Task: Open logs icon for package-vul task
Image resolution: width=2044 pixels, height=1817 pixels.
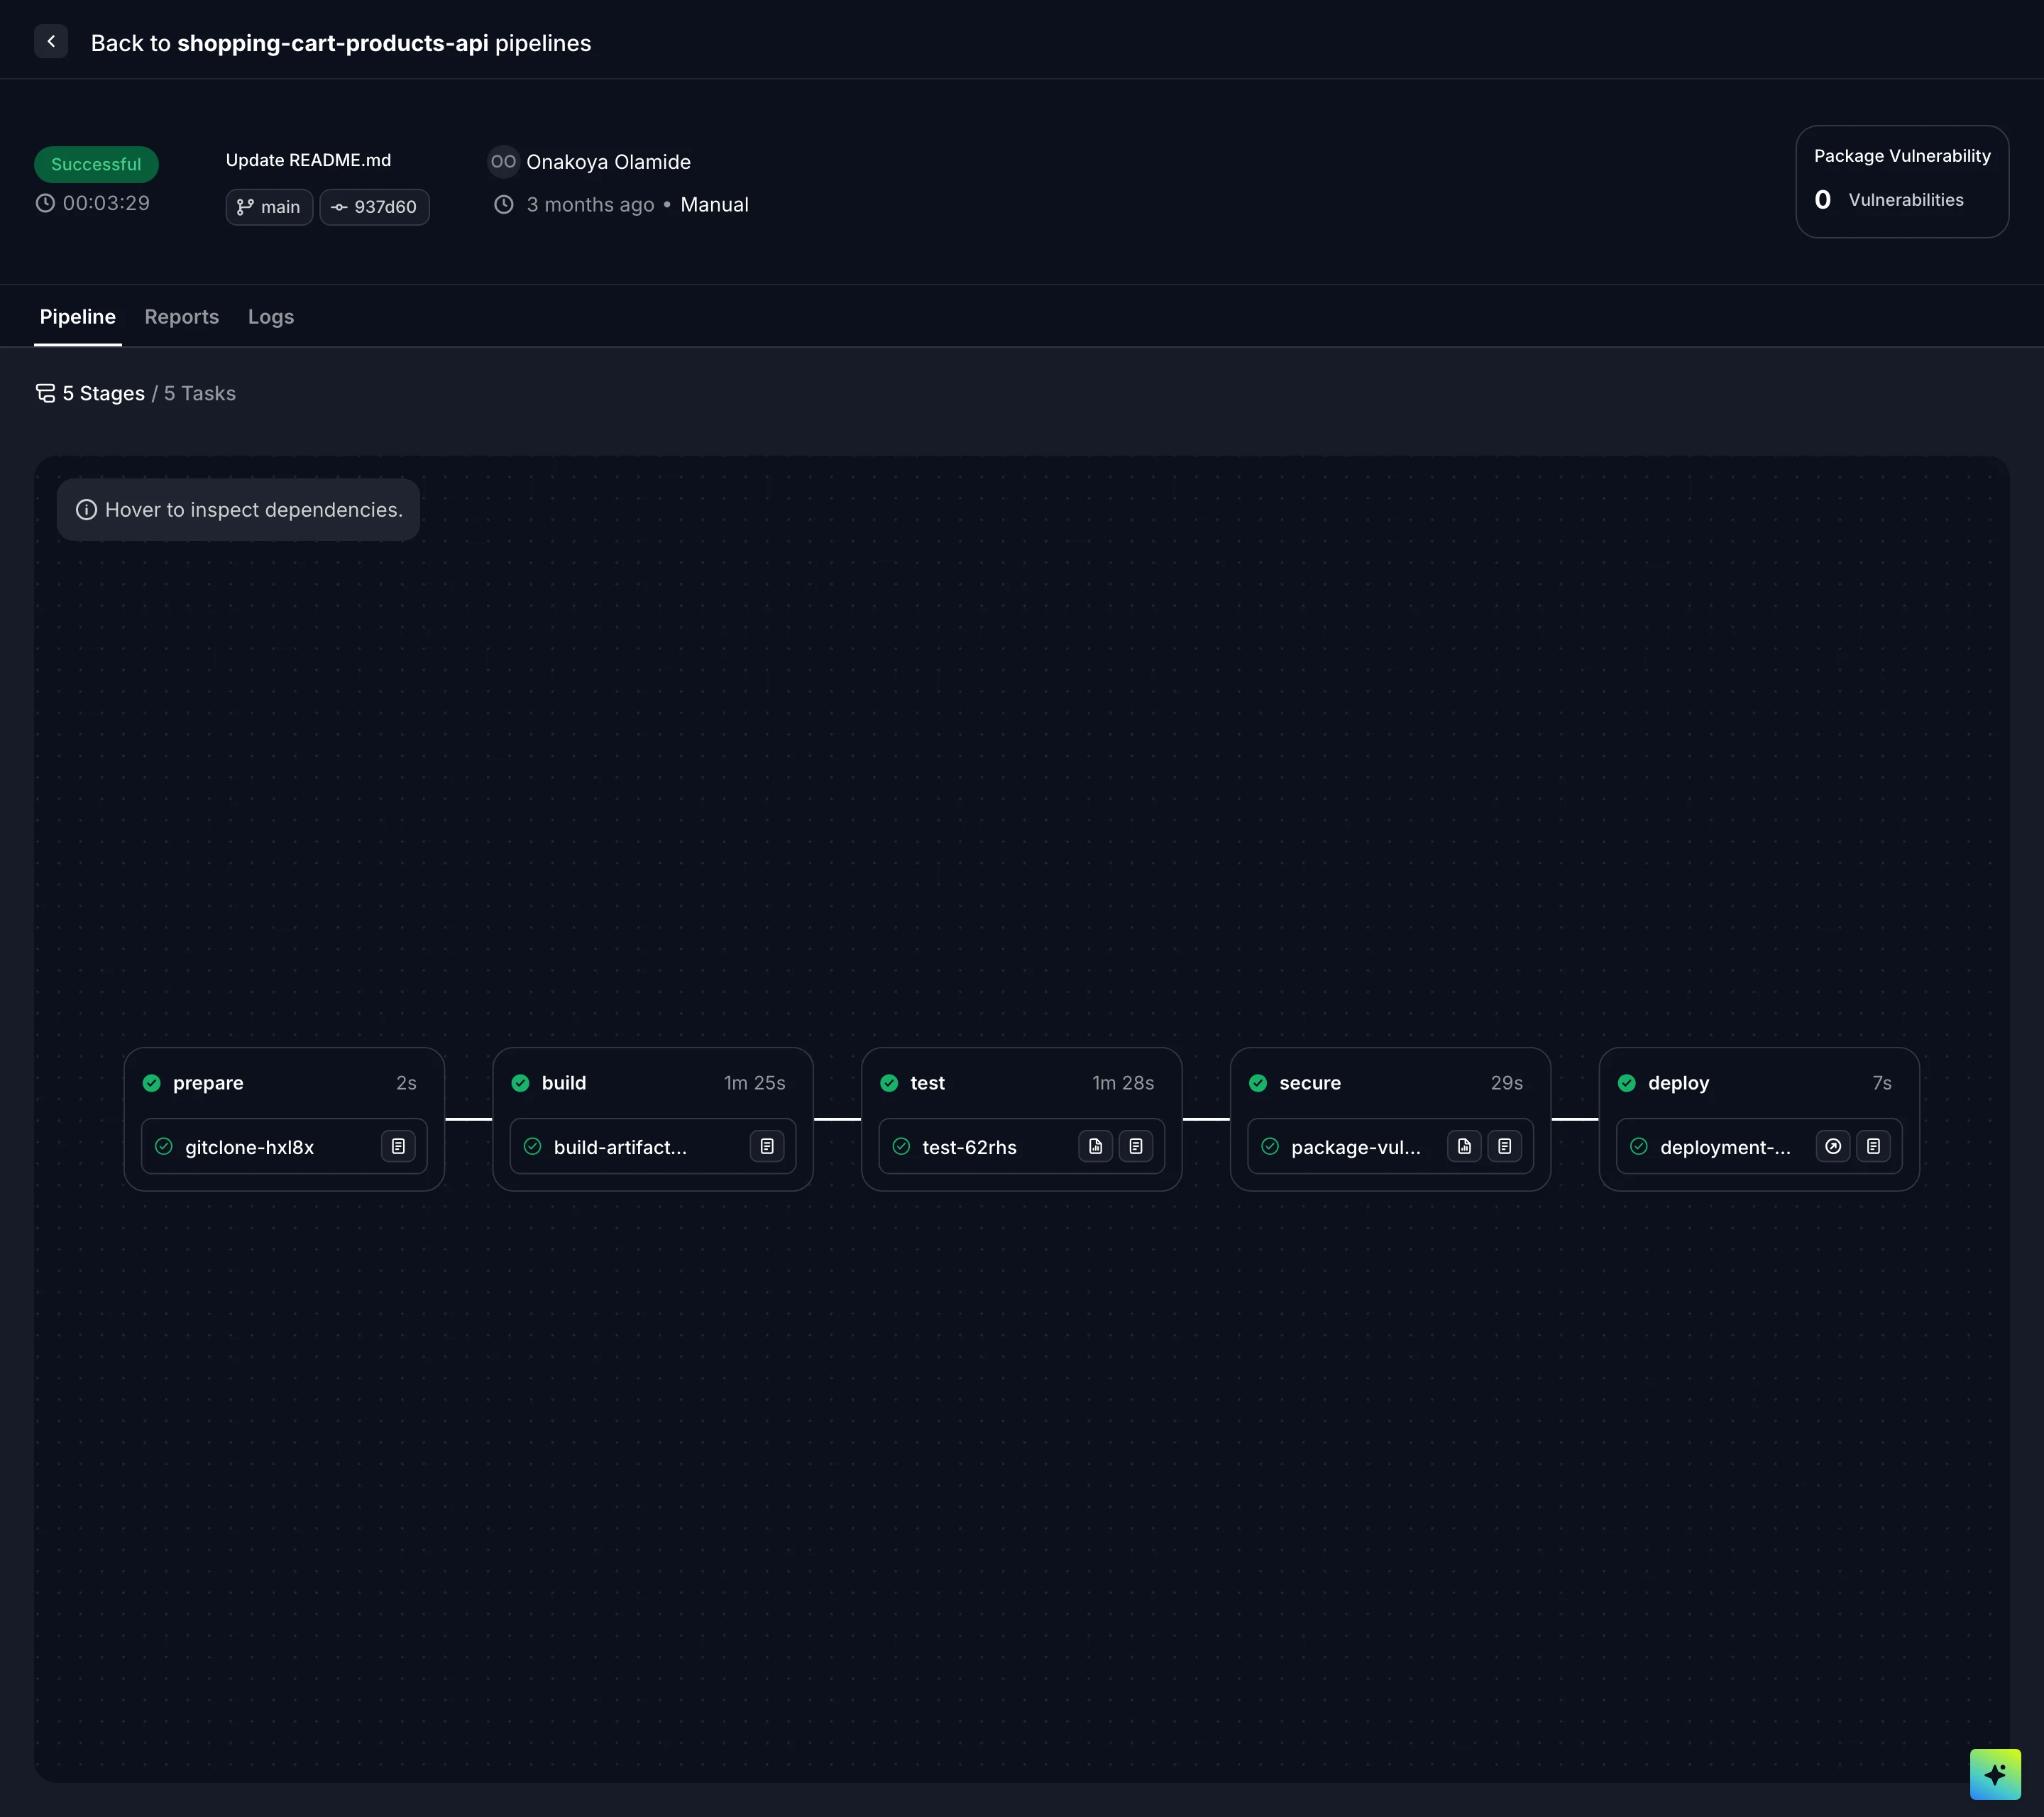Action: pos(1505,1146)
